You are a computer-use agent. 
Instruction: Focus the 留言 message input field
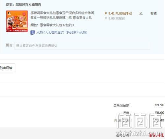[82, 46]
